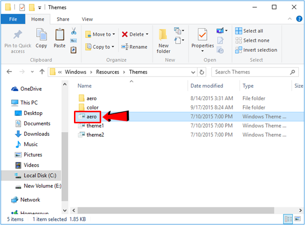Open Videos in navigation pane
Viewport: 305px width, 225px height.
point(27,165)
